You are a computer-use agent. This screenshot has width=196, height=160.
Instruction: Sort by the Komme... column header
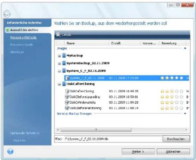click(x=150, y=43)
